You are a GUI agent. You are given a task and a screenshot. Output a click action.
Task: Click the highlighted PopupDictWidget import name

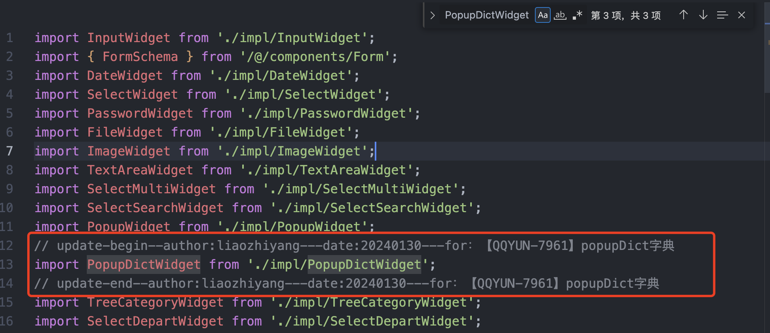[144, 265]
